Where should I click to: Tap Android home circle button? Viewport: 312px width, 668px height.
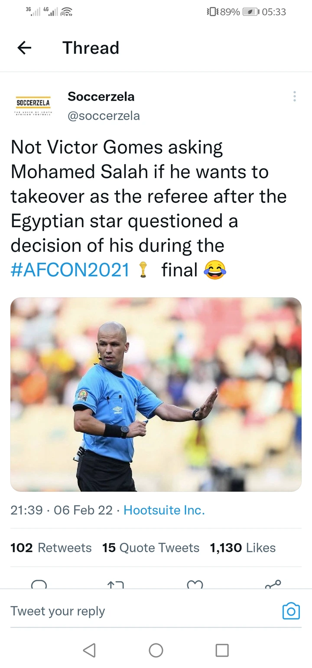click(x=156, y=650)
